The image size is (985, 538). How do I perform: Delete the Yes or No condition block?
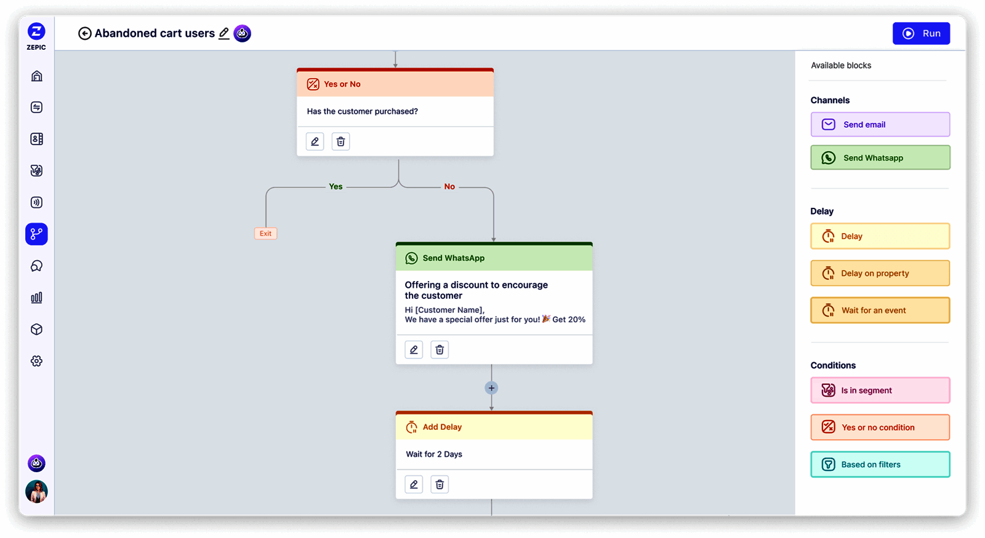tap(340, 141)
